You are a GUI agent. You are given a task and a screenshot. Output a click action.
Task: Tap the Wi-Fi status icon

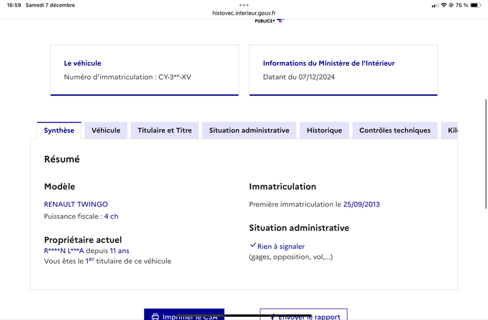tap(444, 5)
